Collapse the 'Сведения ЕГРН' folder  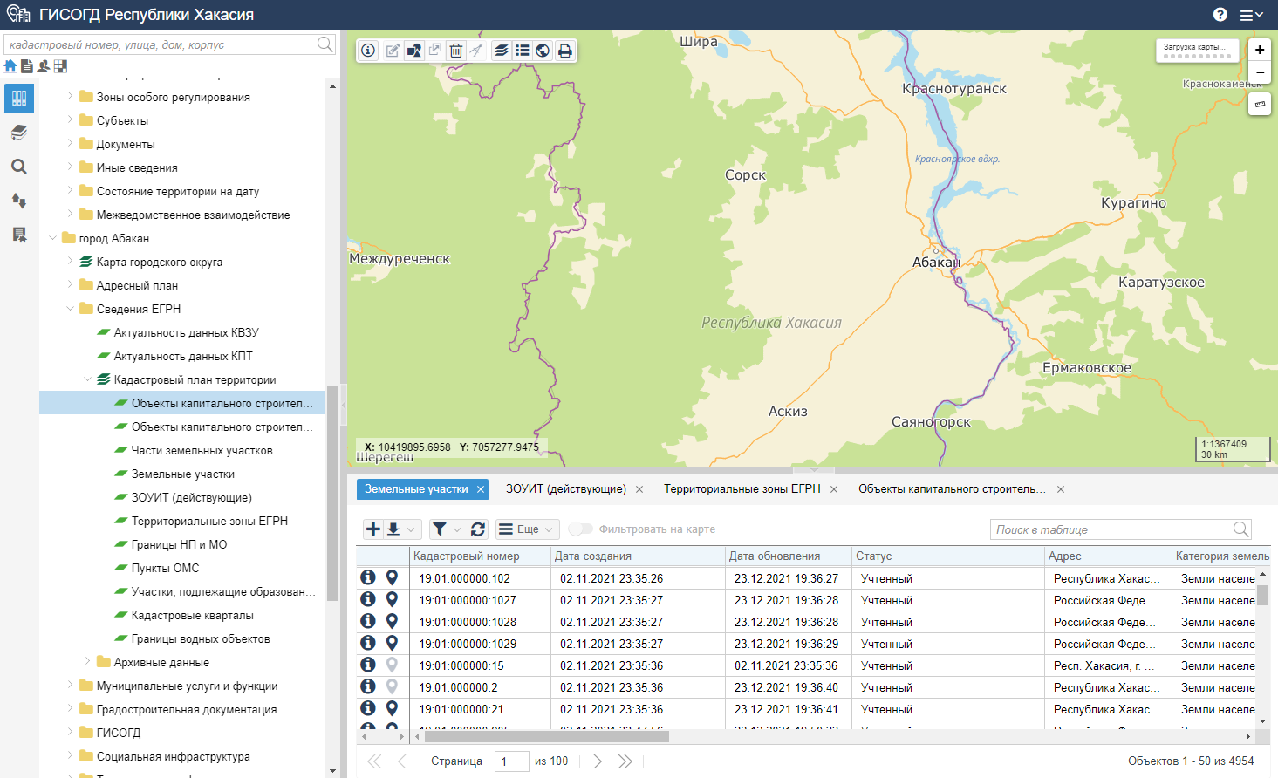[x=71, y=309]
